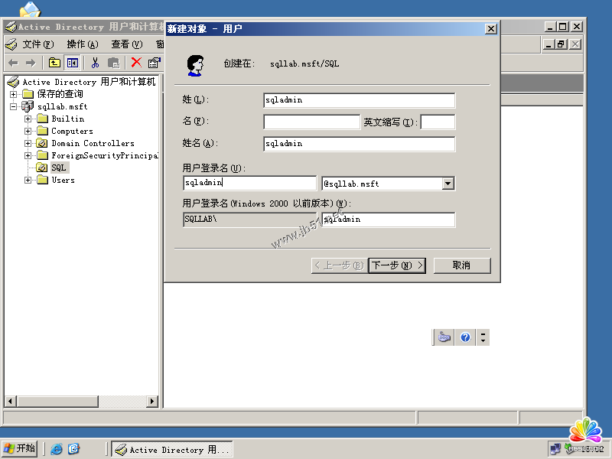Click the 取消 cancel button

coord(461,265)
